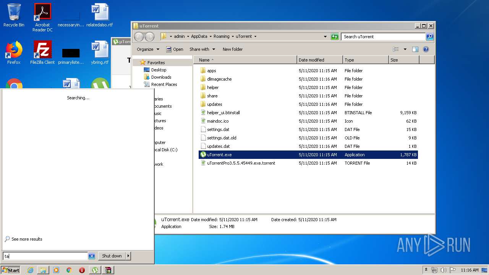This screenshot has width=489, height=275.
Task: Open Windows Explorer taskbar button
Action: click(43, 270)
